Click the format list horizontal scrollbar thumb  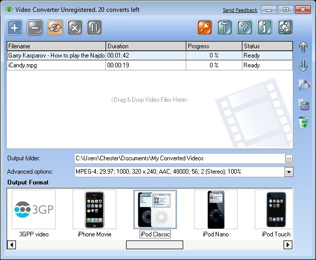pos(154,245)
